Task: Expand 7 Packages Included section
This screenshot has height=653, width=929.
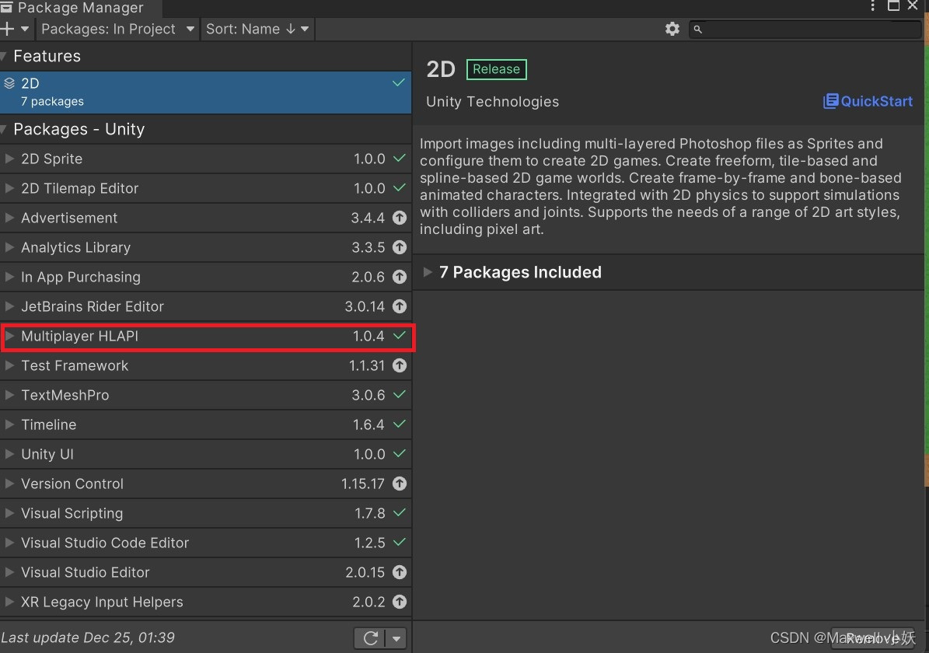Action: coord(427,272)
